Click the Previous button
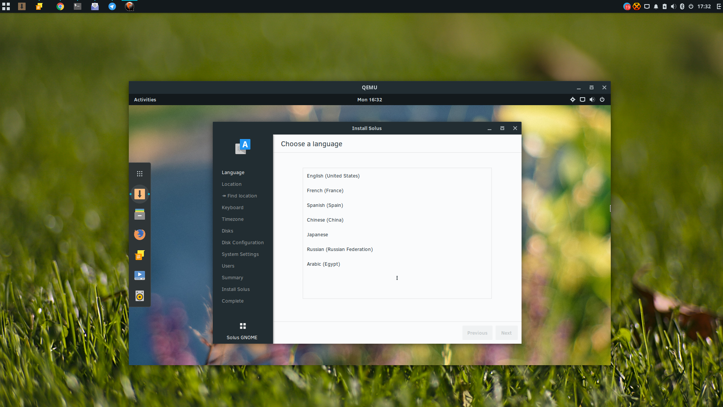The image size is (723, 407). [477, 333]
